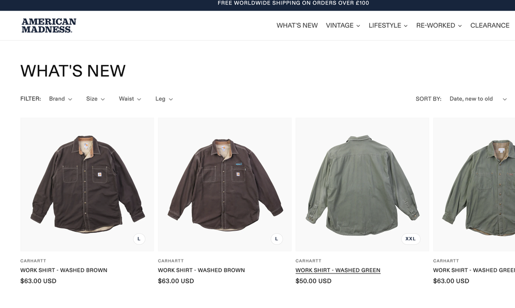Expand the Lifestyle navigation menu
Image resolution: width=515 pixels, height=308 pixels.
[x=388, y=25]
